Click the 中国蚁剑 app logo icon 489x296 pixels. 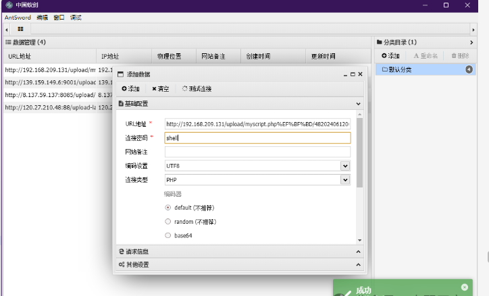(9, 5)
